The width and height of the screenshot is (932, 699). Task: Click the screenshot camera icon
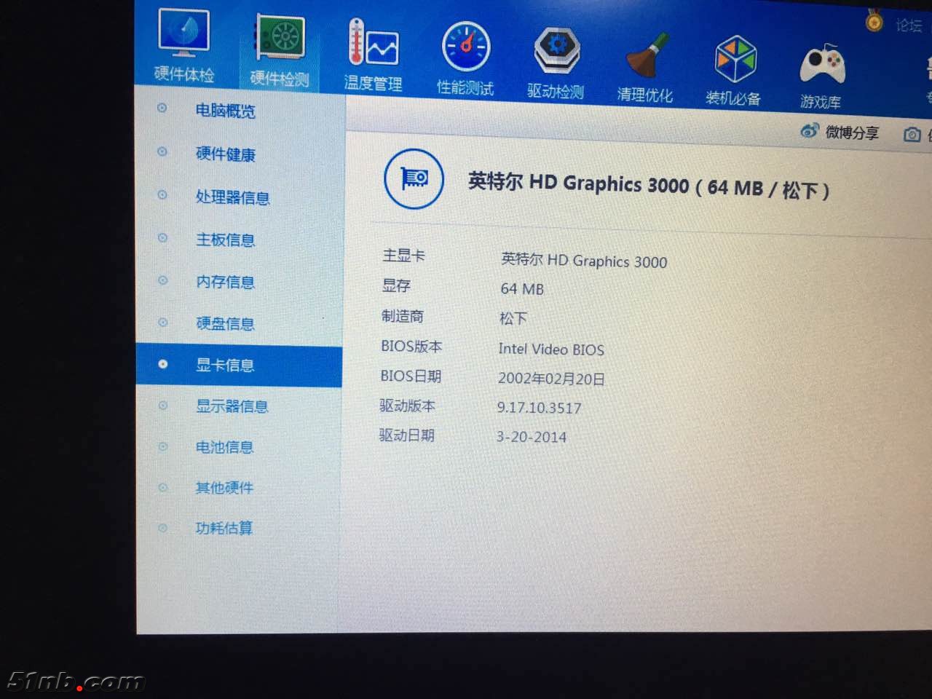coord(912,135)
